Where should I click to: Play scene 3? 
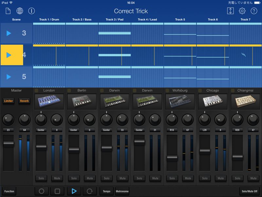pyautogui.click(x=9, y=33)
